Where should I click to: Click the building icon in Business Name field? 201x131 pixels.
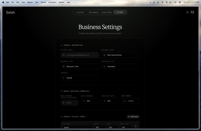click(104, 55)
